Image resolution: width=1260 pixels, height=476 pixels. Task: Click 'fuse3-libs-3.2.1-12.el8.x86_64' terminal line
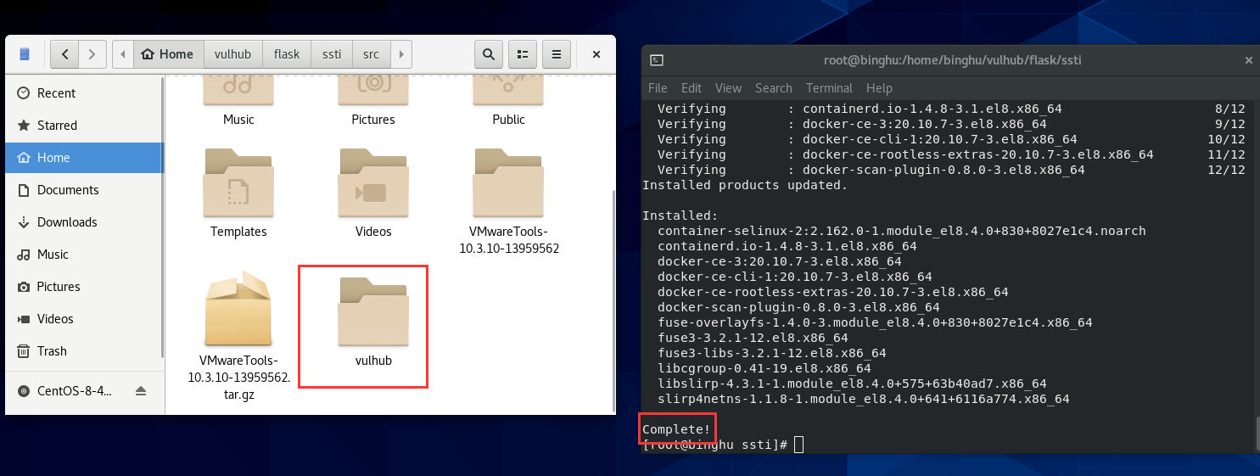tap(772, 353)
